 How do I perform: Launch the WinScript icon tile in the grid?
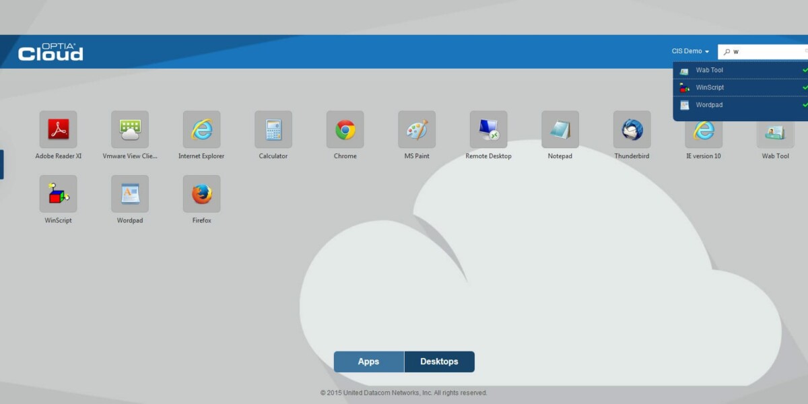tap(59, 194)
